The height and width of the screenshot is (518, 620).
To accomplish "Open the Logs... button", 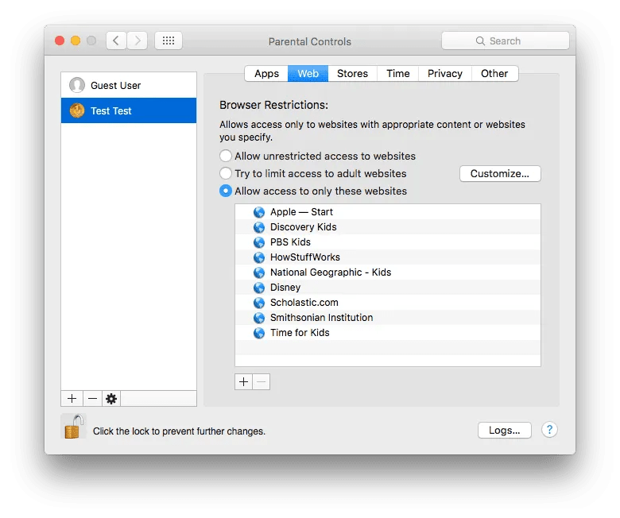I will pos(504,430).
